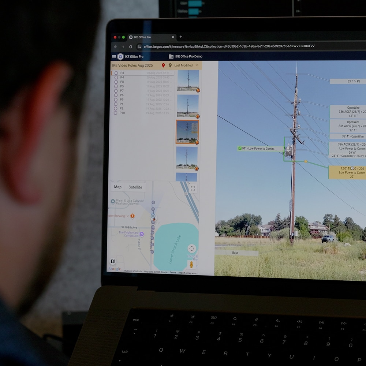The image size is (366, 366).
Task: Click Report a map error link
Action: pyautogui.click(x=187, y=273)
